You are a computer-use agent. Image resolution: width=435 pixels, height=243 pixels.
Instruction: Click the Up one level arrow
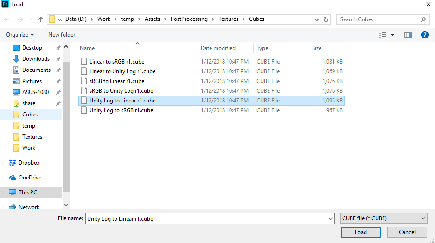pos(41,19)
